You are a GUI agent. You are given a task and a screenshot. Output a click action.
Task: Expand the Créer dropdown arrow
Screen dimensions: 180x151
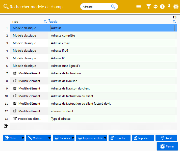(23, 138)
